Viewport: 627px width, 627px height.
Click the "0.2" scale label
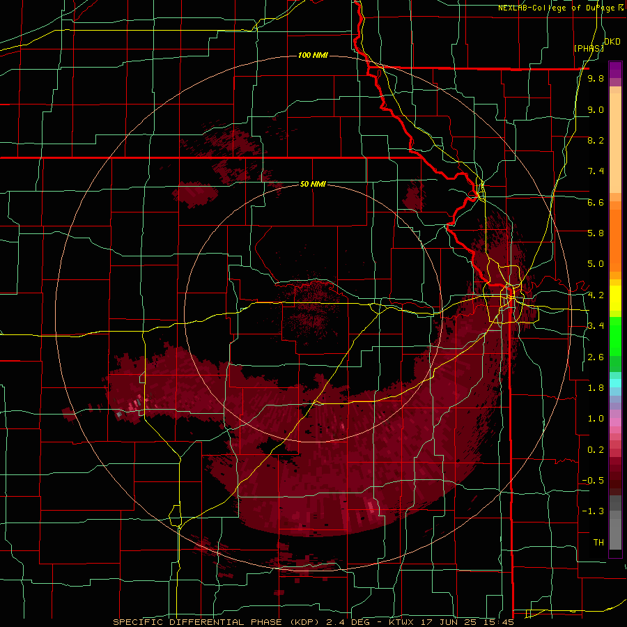coord(596,450)
